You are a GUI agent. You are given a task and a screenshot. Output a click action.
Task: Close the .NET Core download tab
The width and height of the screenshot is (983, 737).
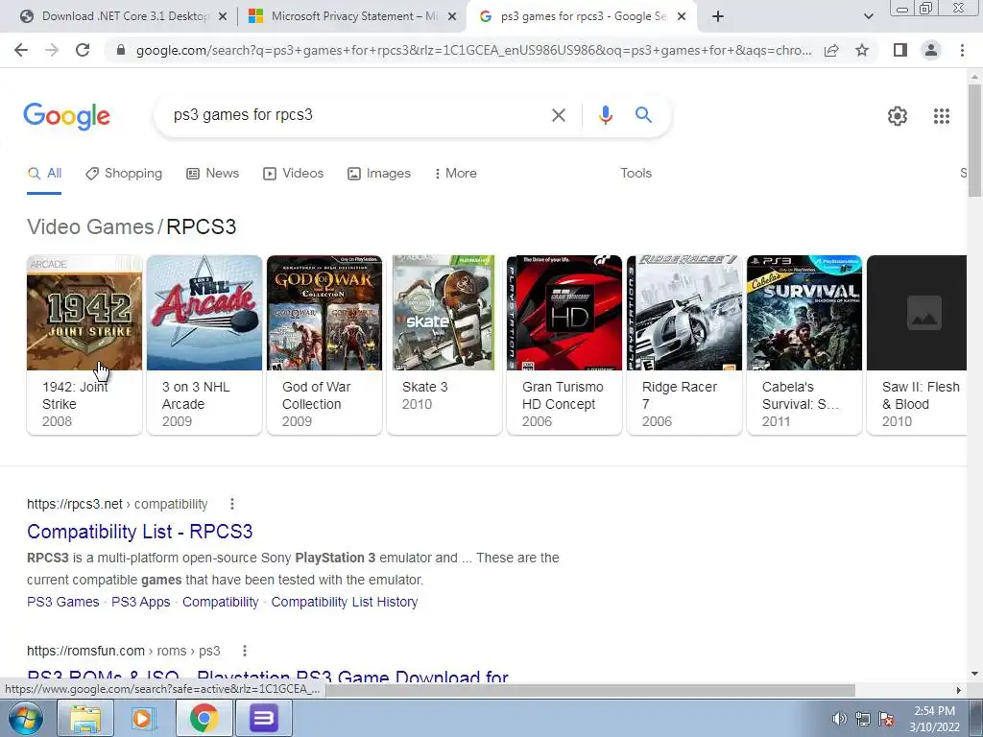(x=222, y=17)
